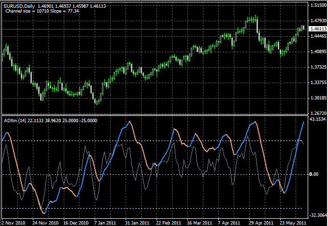The width and height of the screenshot is (328, 226).
Task: Click the 0.00 indicator scale label
Action: pyautogui.click(x=314, y=174)
